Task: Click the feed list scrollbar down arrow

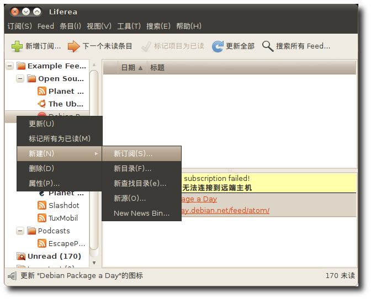Action: [x=94, y=263]
